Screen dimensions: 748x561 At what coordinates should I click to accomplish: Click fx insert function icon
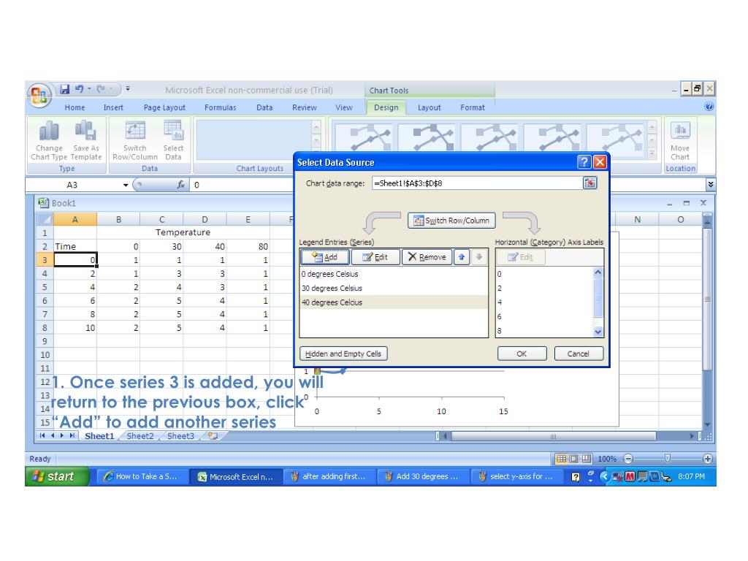pos(181,185)
